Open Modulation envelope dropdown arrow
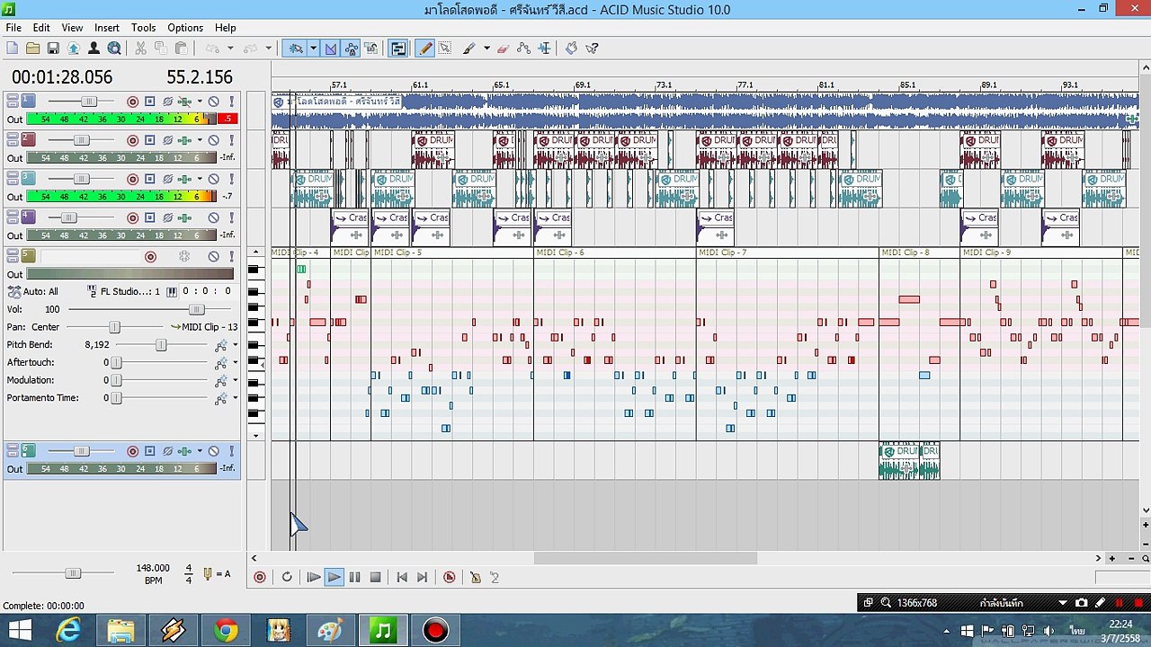The width and height of the screenshot is (1151, 647). coord(236,380)
